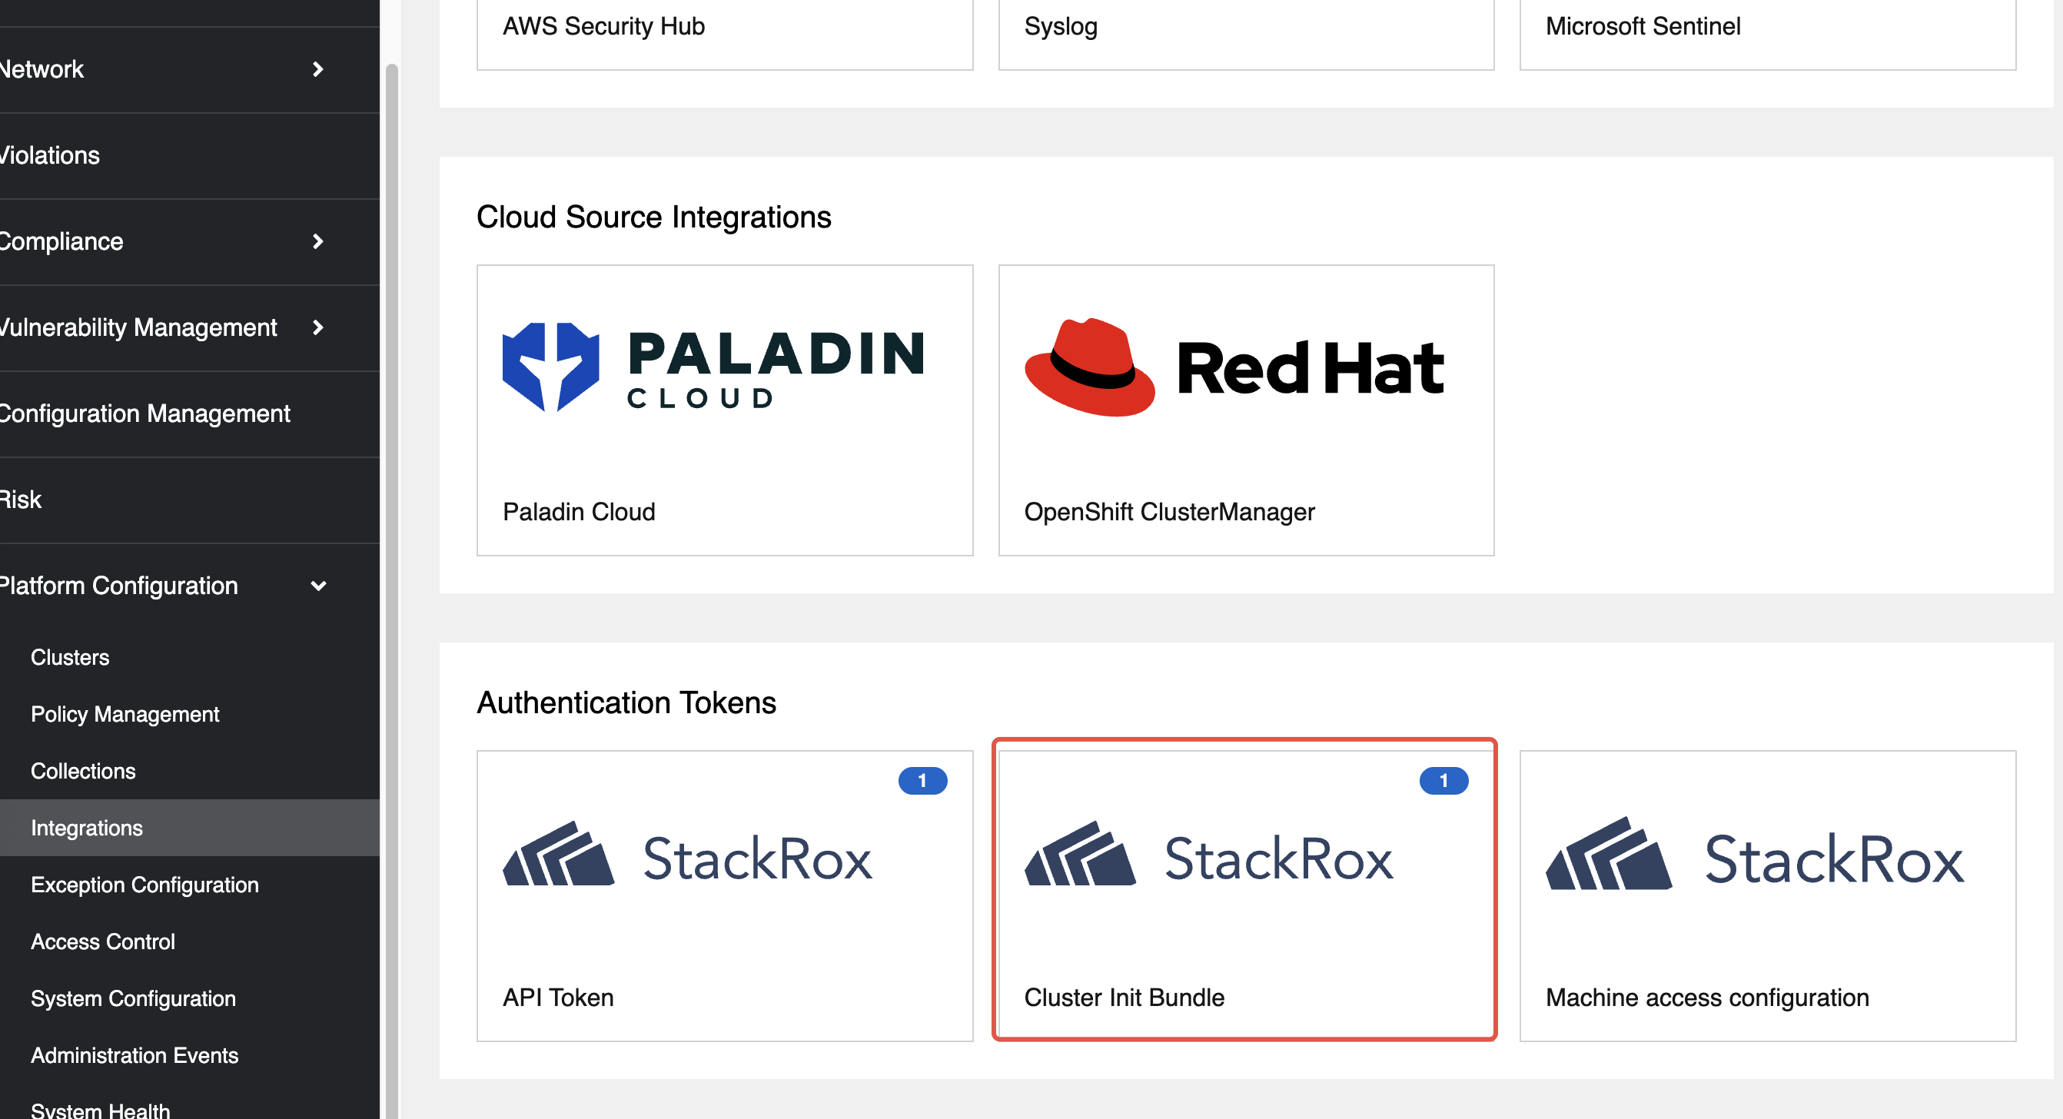Open the Violations page

190,155
